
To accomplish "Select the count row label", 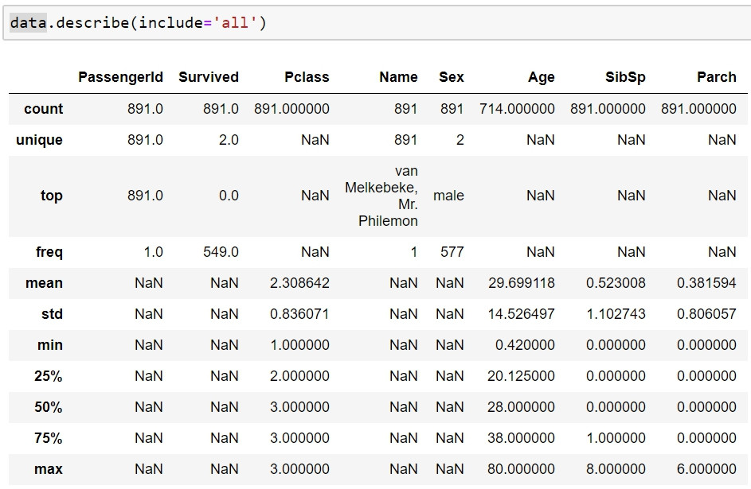I will 43,109.
